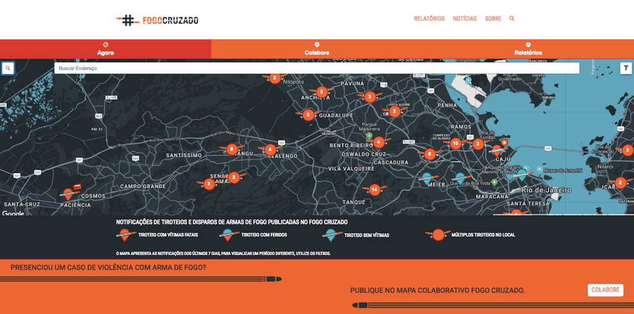Screen dimensions: 634x314
Task: Select the 3 cluster marker near Pavuna
Action: pos(370,97)
